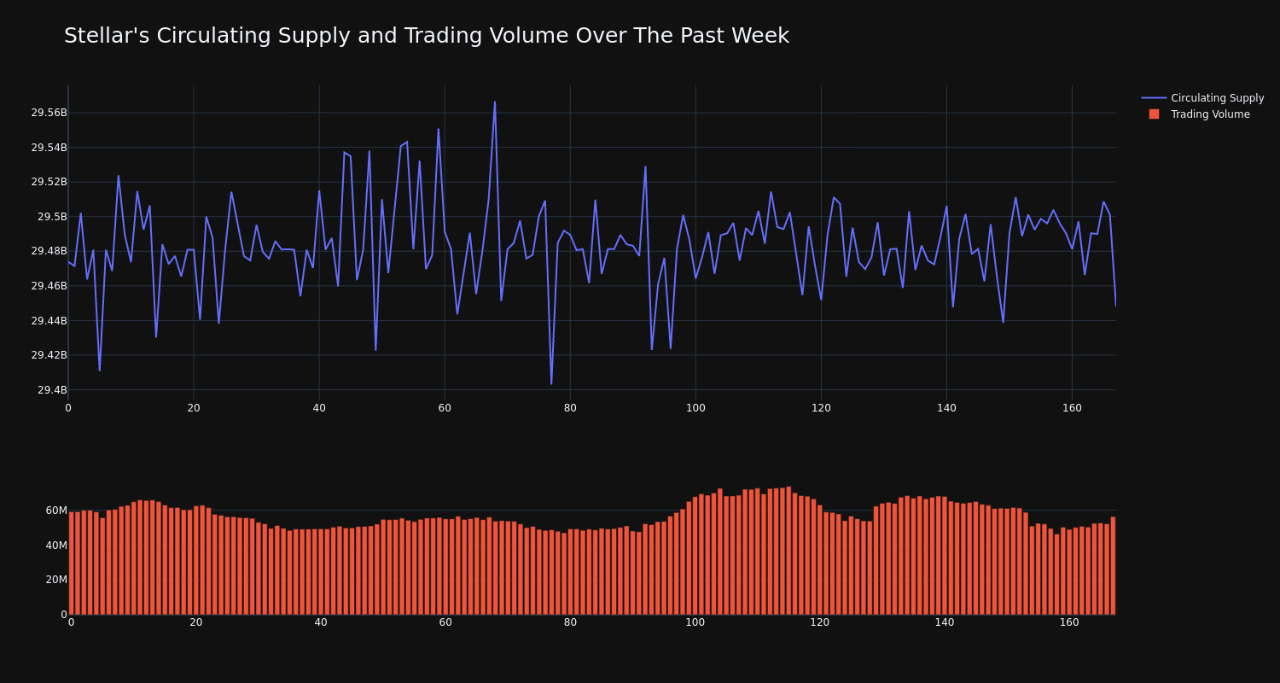Click the 29.56B y-axis label
The image size is (1280, 683).
click(x=49, y=113)
